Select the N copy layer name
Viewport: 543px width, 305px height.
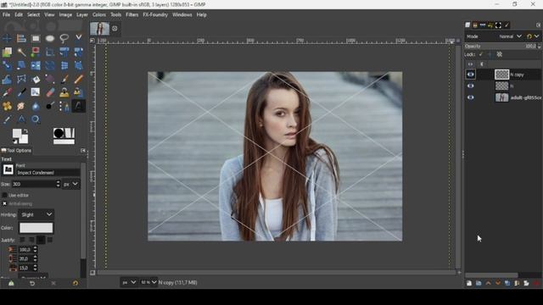(x=517, y=75)
